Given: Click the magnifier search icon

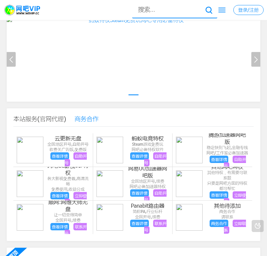Looking at the screenshot, I should [209, 10].
